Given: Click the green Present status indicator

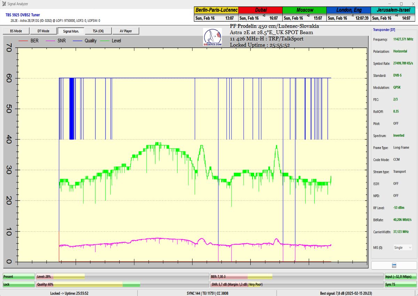Looking at the screenshot, I should point(19,276).
